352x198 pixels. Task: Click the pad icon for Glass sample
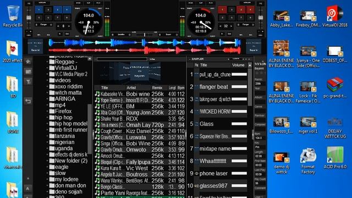click(196, 124)
